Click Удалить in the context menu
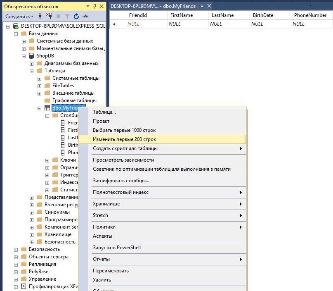333x291 pixels. [x=102, y=280]
